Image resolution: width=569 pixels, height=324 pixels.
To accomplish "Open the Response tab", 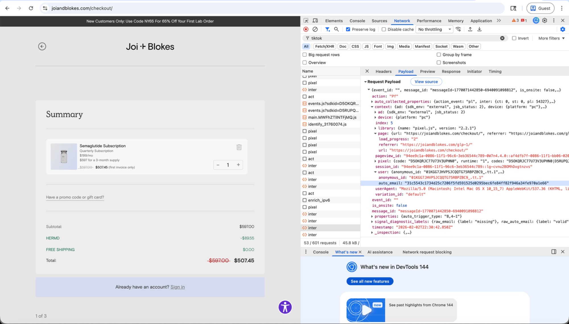I will (451, 71).
